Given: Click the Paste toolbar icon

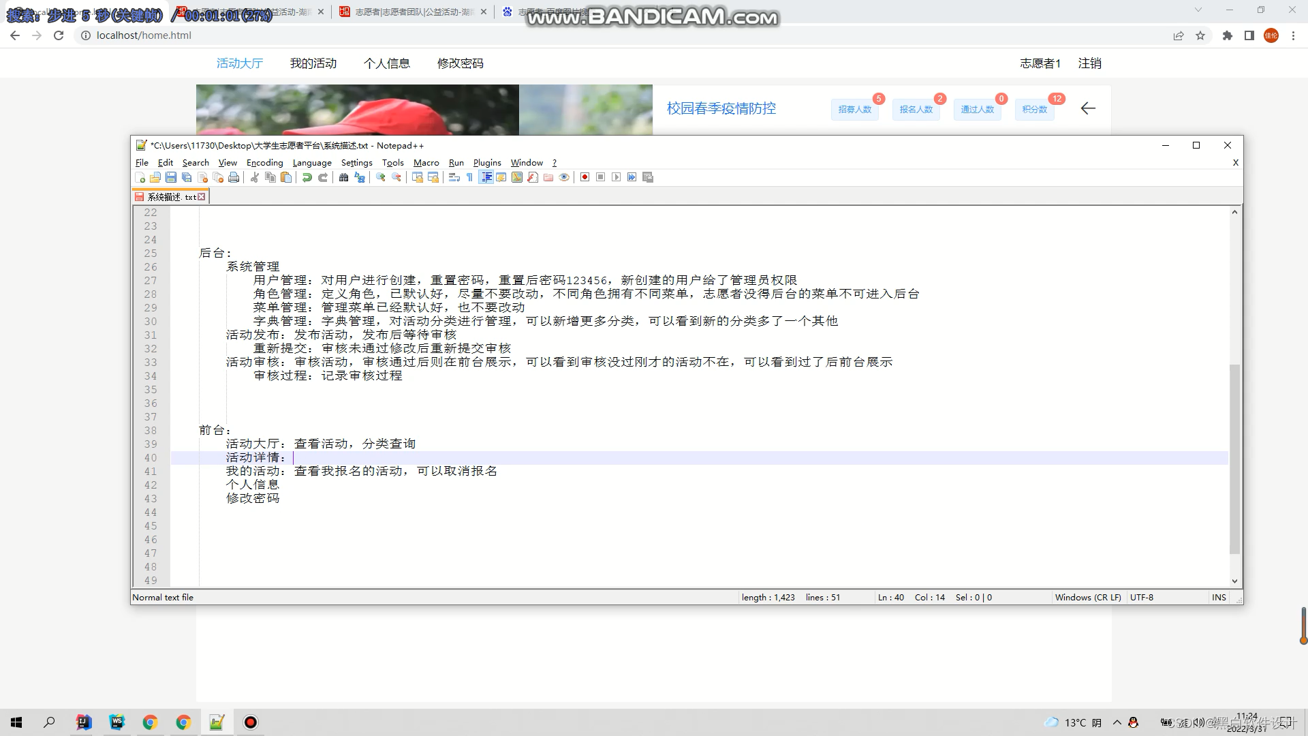Looking at the screenshot, I should coord(286,177).
